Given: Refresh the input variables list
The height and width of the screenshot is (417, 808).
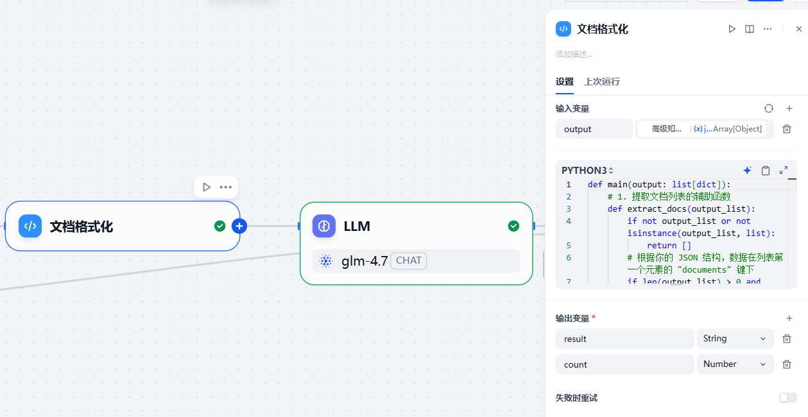Looking at the screenshot, I should [769, 108].
